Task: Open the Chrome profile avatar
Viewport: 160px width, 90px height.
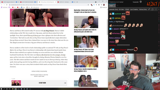Action: click(x=104, y=5)
